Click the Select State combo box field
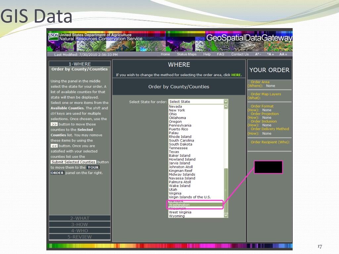 198,102
